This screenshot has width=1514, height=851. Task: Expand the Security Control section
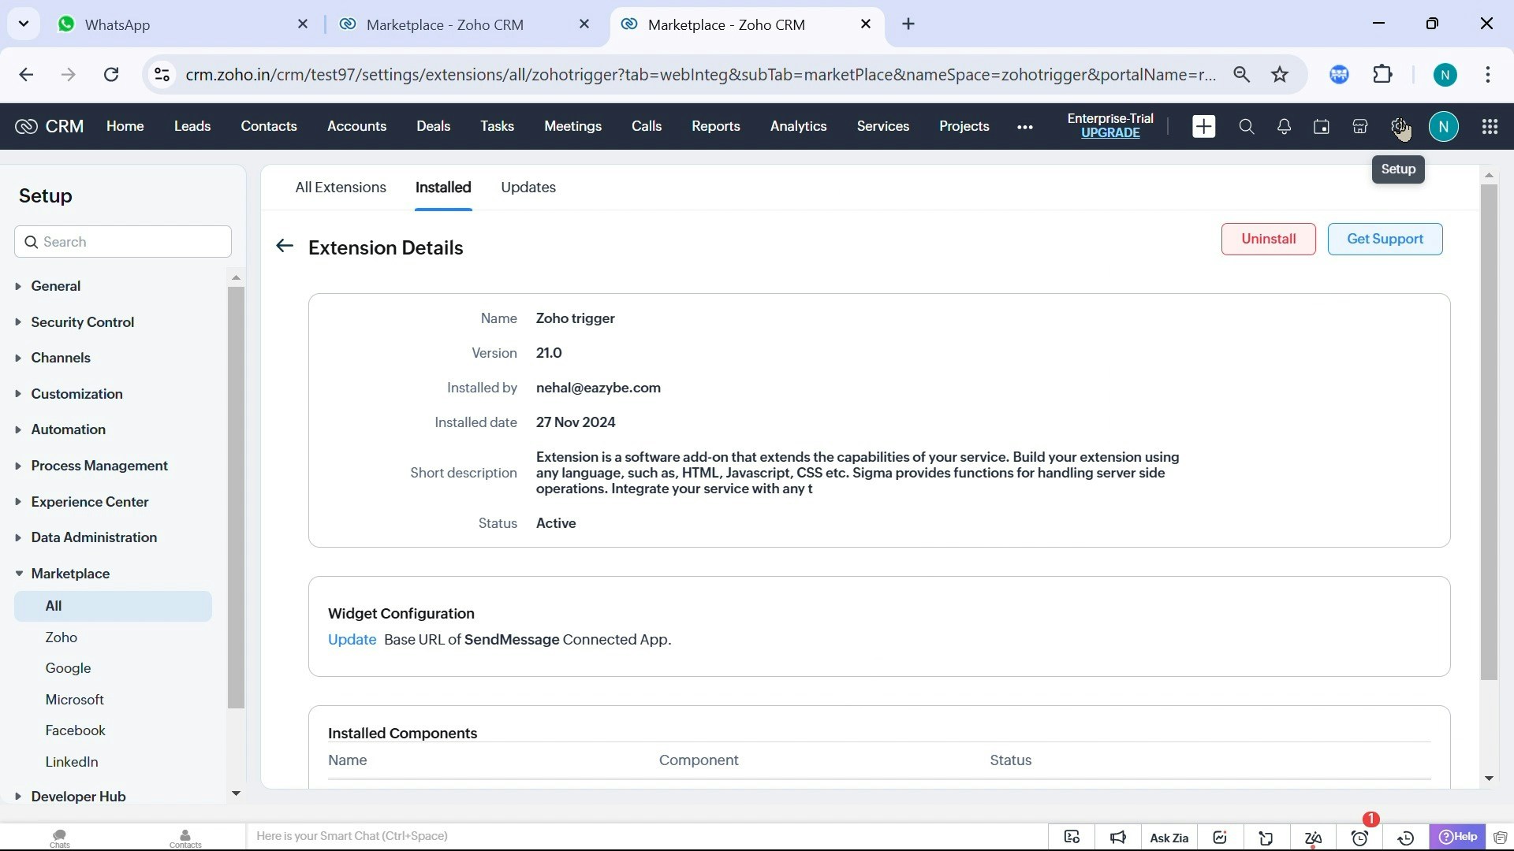coord(82,322)
